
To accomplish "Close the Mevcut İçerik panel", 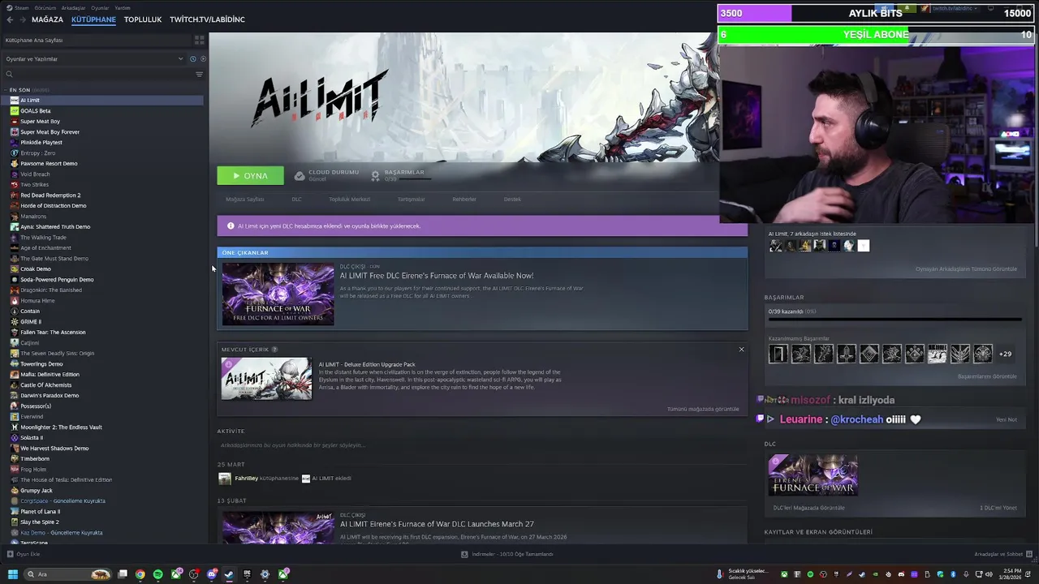I will pyautogui.click(x=741, y=350).
